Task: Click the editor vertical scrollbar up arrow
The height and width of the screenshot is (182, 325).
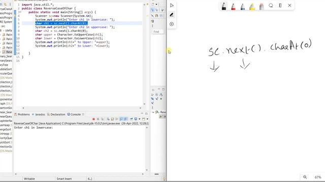Action: pos(144,5)
